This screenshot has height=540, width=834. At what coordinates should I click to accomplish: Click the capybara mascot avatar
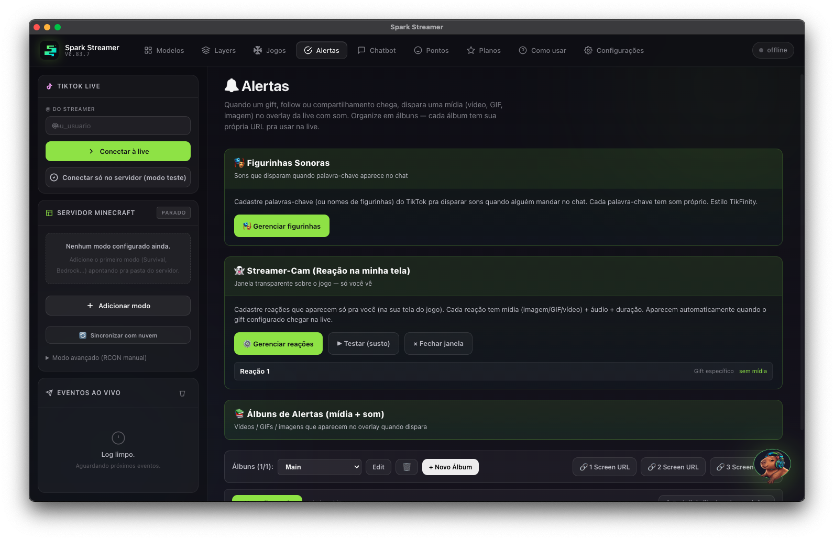point(772,465)
